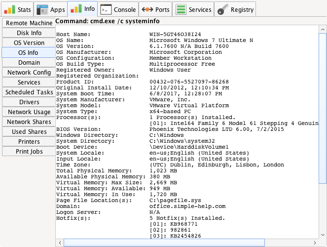Viewport: 327px width, 247px height.
Task: Show Disk Info
Action: (29, 33)
